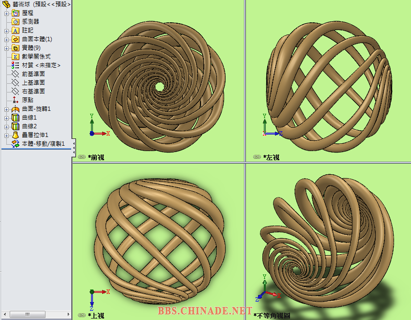Select the 歷程 history folder icon

(x=15, y=13)
